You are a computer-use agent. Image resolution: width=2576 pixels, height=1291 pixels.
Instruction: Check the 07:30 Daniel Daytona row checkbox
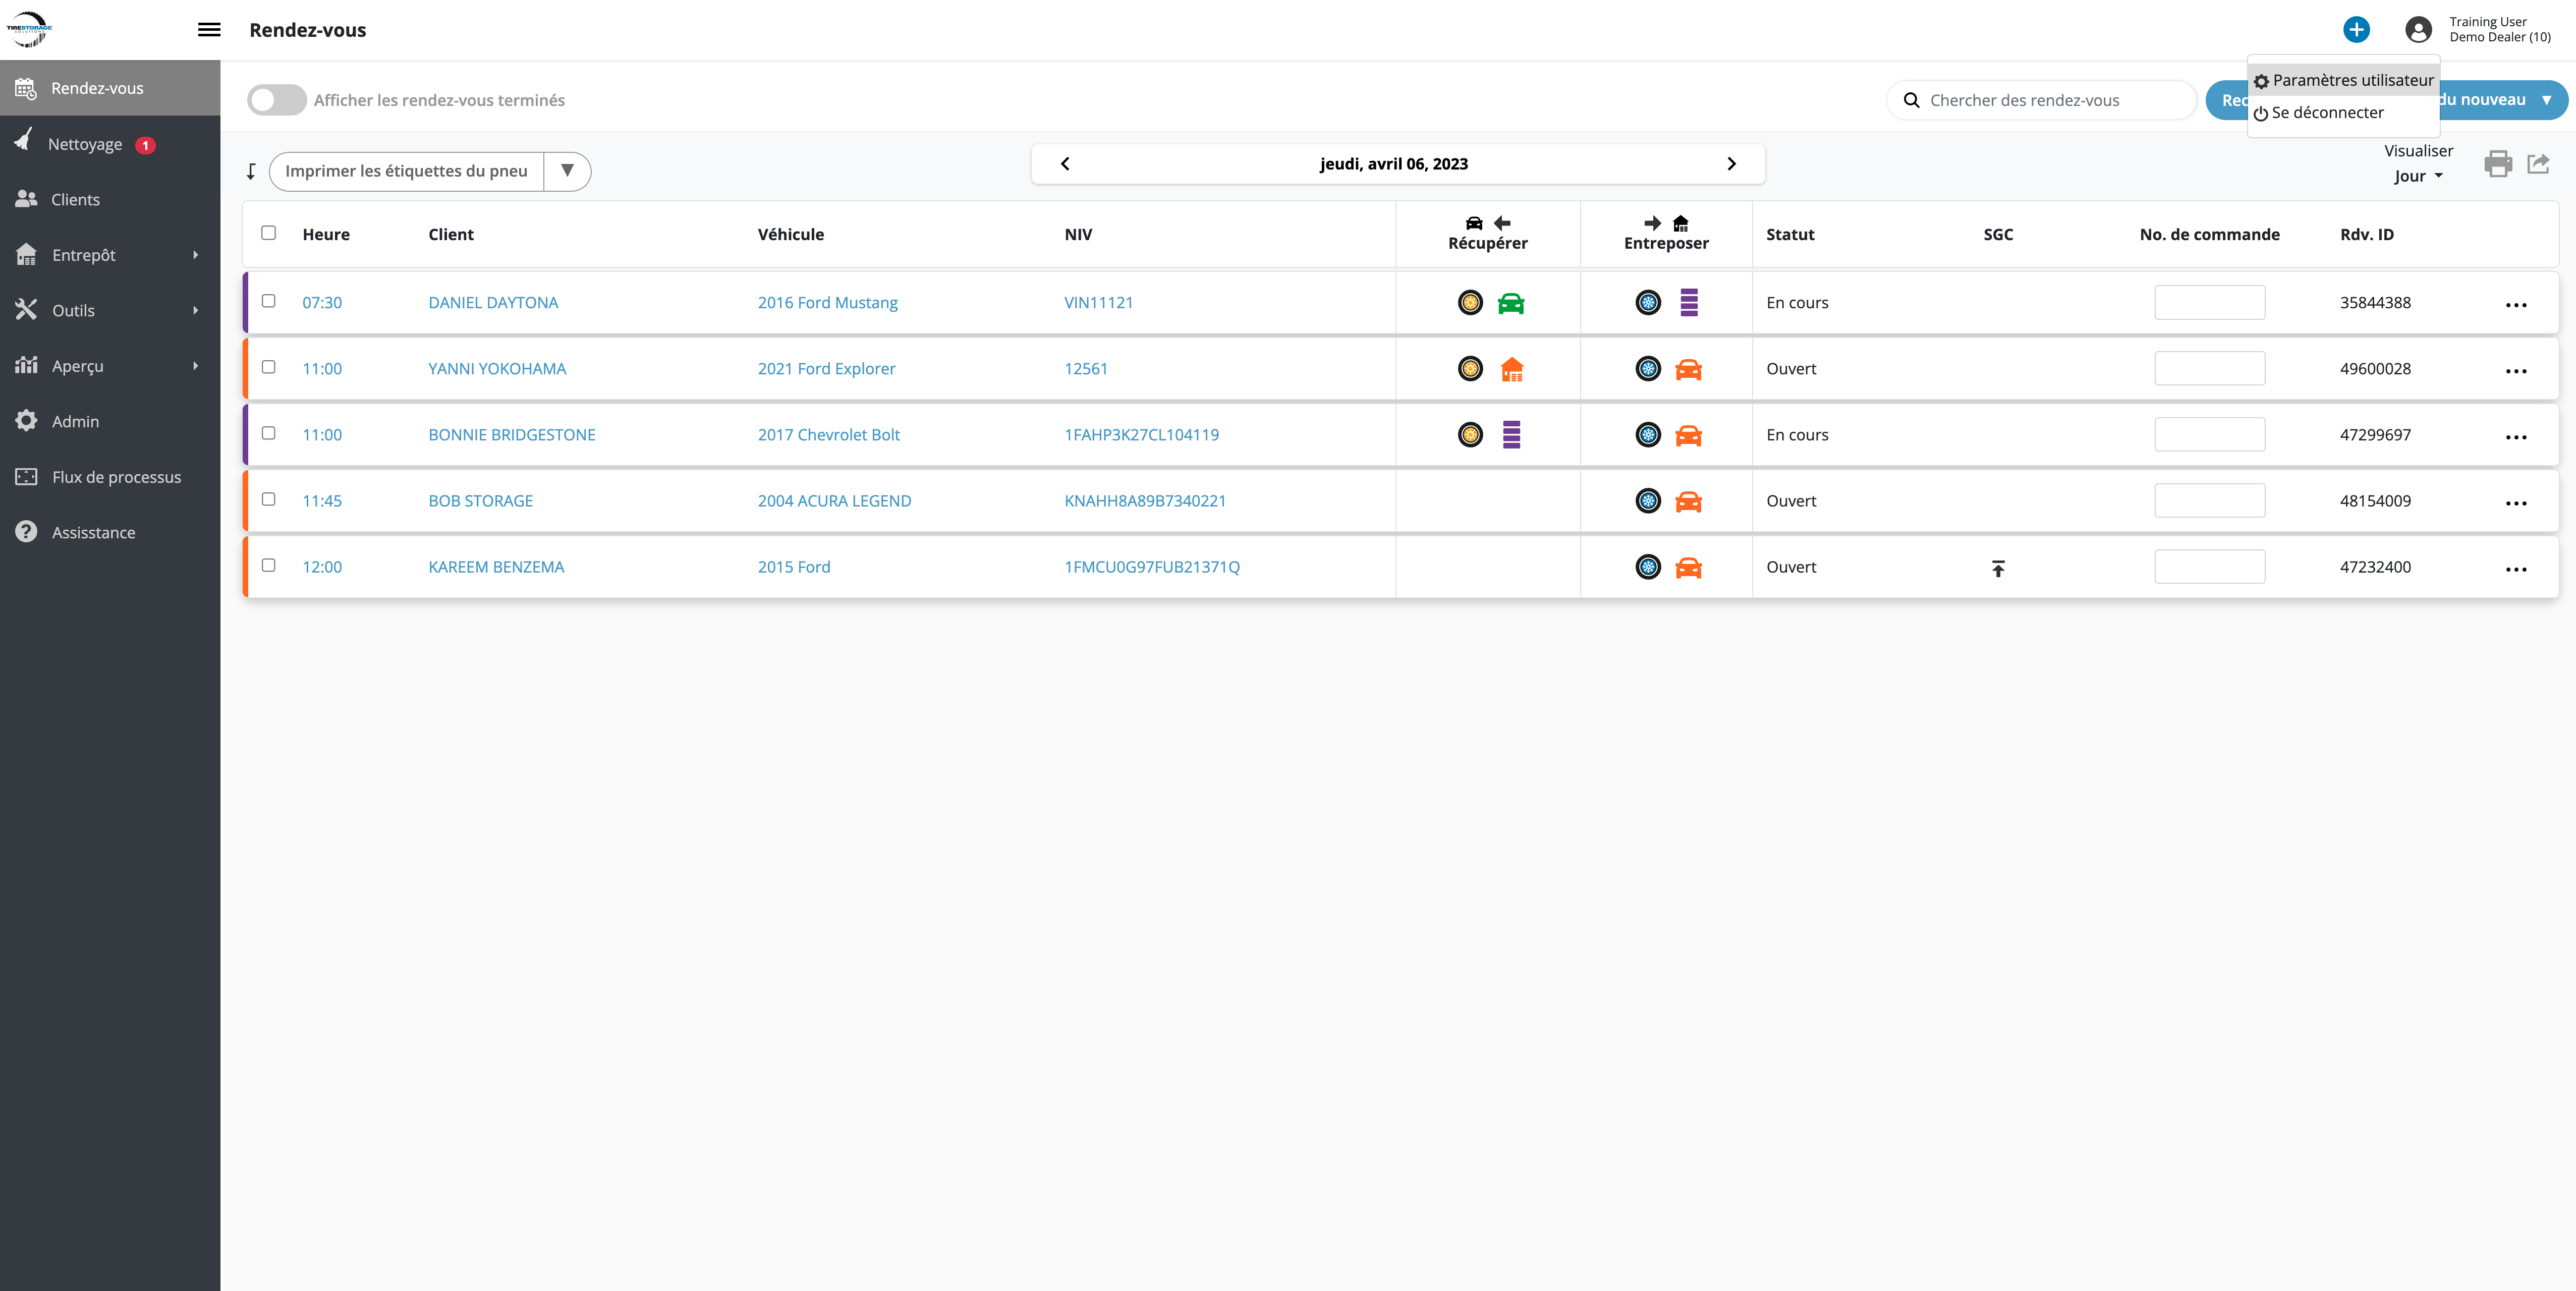[x=268, y=301]
